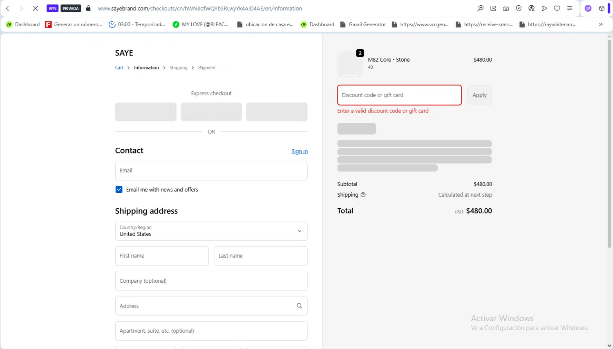The height and width of the screenshot is (349, 613).
Task: Click the Apply discount button
Action: coord(479,95)
